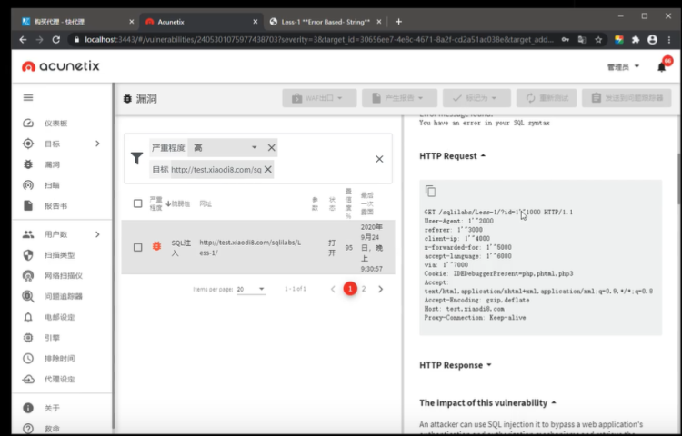682x436 pixels.
Task: Open the 网络扫描仪 network scanner icon
Action: tap(28, 276)
